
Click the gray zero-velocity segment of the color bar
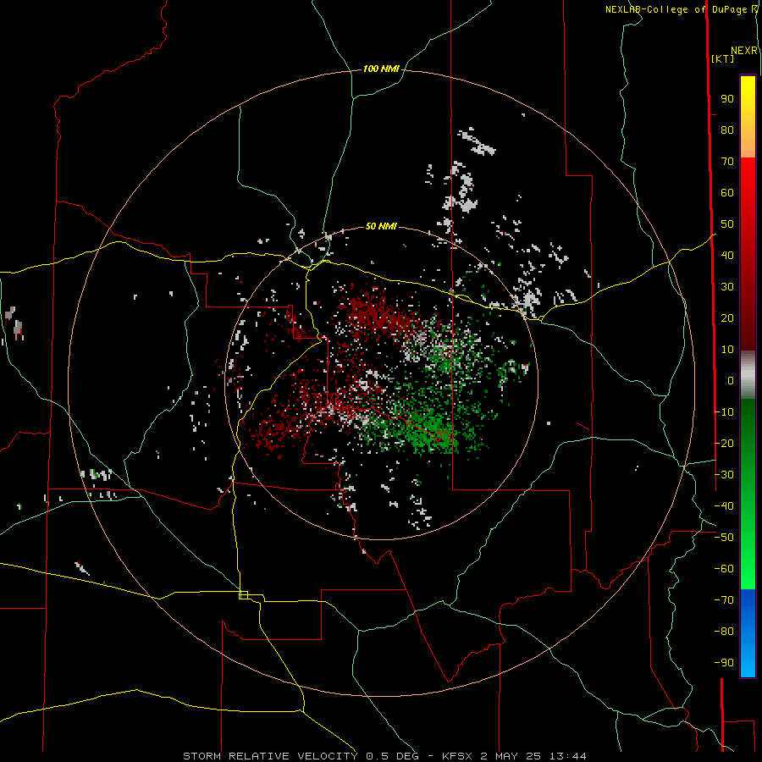(x=748, y=374)
